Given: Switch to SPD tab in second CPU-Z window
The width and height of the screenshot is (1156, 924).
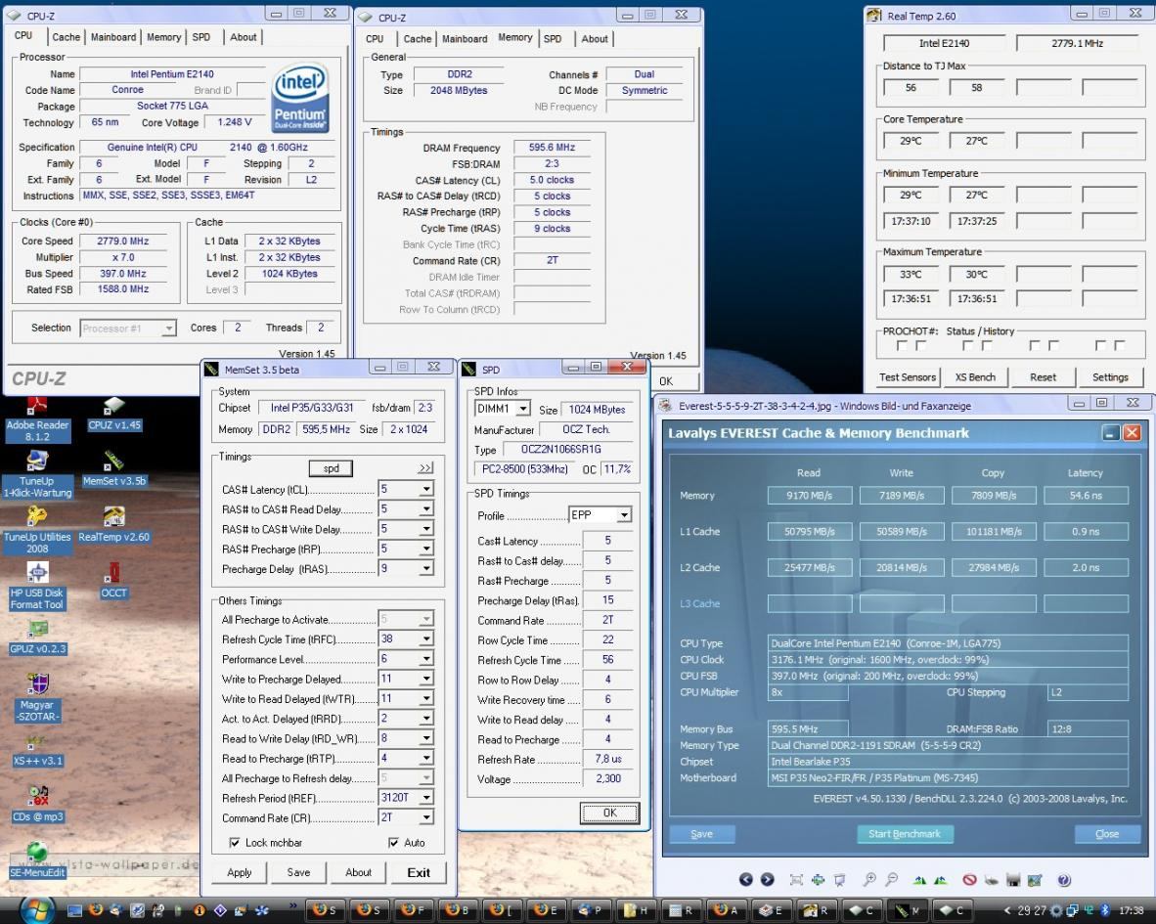Looking at the screenshot, I should click(553, 39).
